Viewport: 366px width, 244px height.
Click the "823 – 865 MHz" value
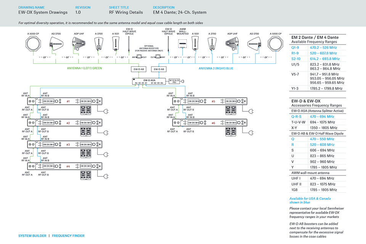(322, 156)
